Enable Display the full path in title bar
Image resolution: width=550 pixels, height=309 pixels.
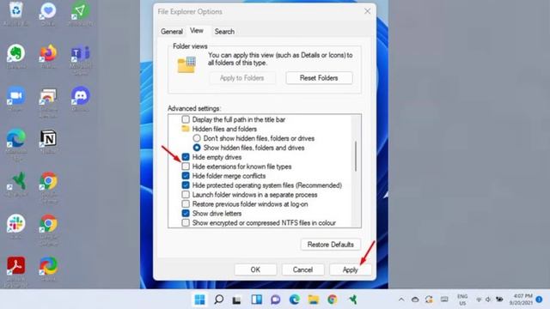coord(186,119)
